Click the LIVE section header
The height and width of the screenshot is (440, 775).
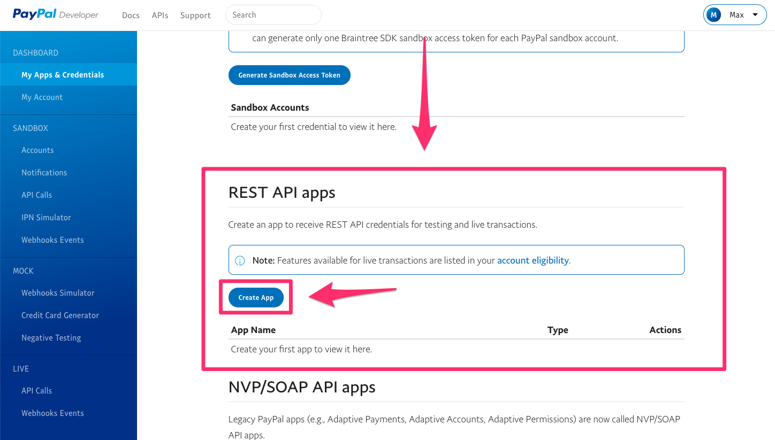click(21, 369)
